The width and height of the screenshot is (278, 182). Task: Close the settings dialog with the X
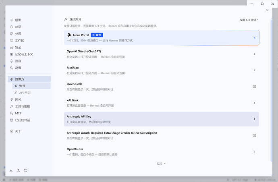[268, 10]
